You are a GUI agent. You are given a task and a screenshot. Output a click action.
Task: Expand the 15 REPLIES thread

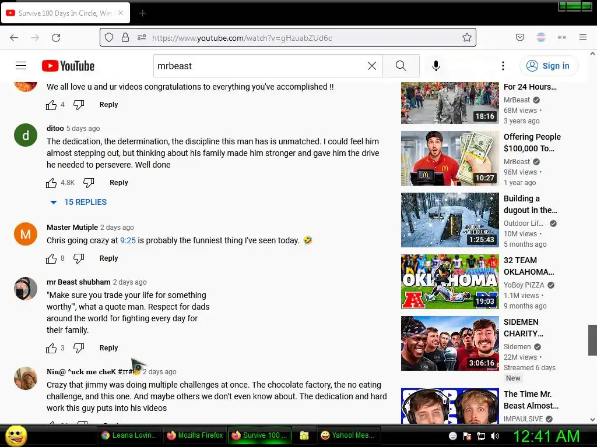79,202
